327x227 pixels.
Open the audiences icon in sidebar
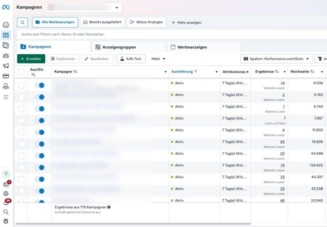click(x=6, y=56)
